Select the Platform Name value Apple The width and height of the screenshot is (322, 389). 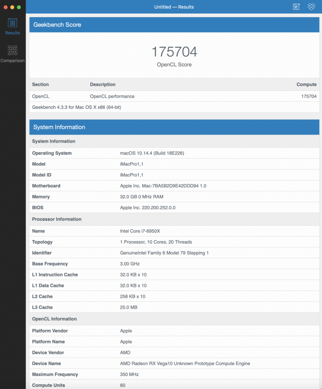tap(126, 342)
